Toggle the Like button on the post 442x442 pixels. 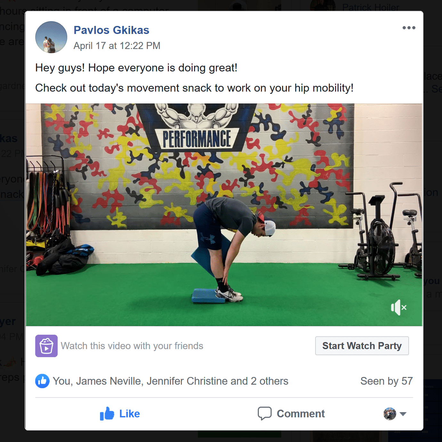(x=120, y=414)
